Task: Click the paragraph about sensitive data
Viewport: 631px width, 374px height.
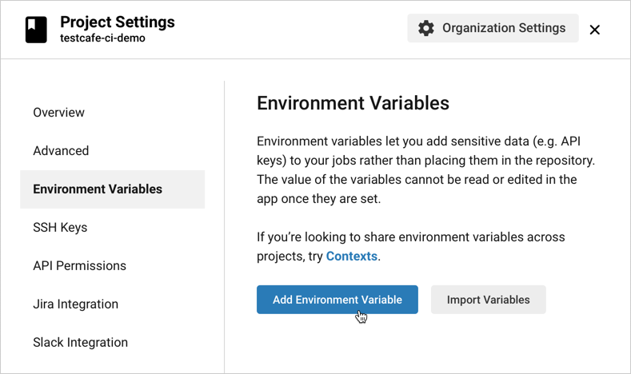Action: click(425, 149)
